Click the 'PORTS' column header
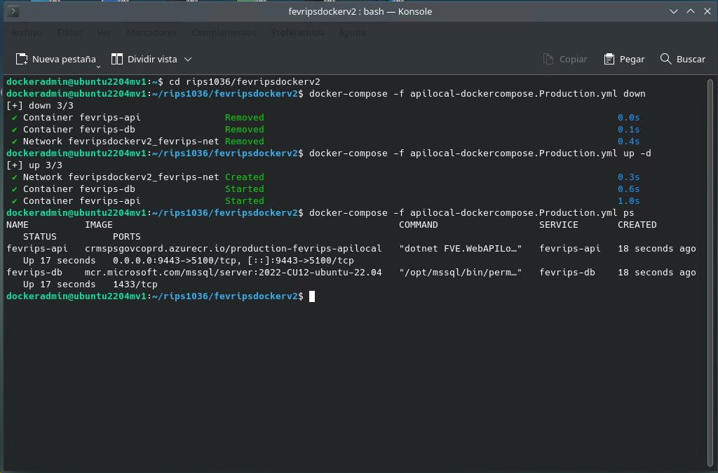This screenshot has height=473, width=718. pyautogui.click(x=127, y=236)
